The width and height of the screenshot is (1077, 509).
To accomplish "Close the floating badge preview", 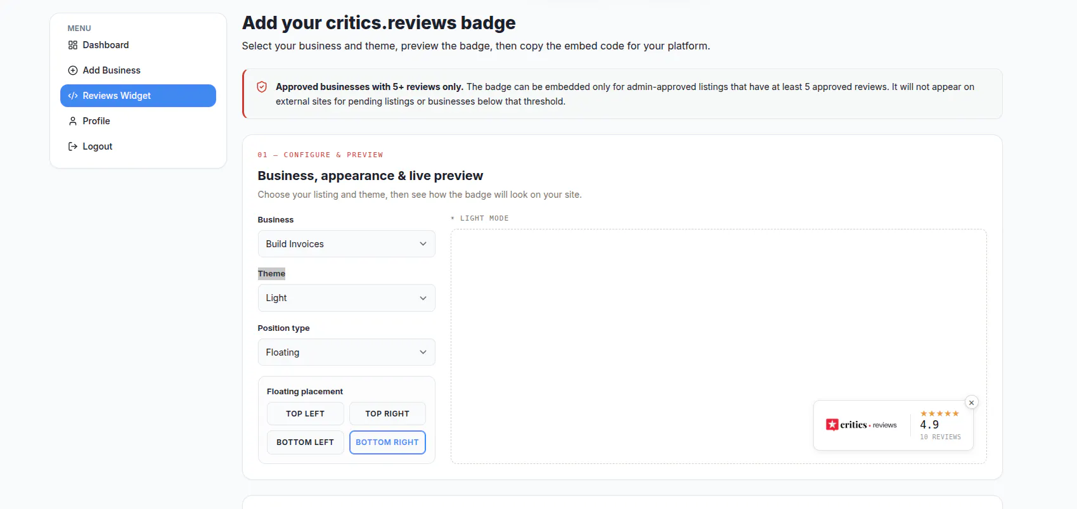I will pyautogui.click(x=971, y=403).
